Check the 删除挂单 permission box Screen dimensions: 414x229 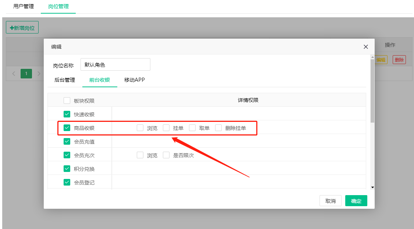[218, 128]
